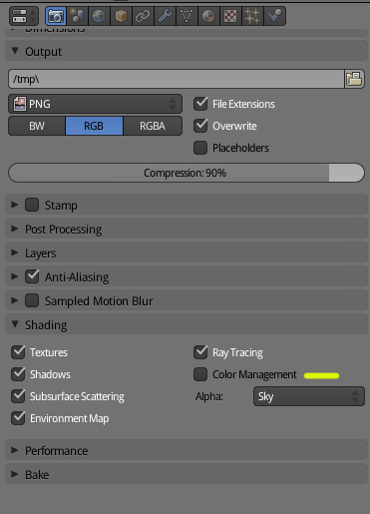Open the Render properties camera tab
Viewport: 370px width, 514px height.
(56, 16)
